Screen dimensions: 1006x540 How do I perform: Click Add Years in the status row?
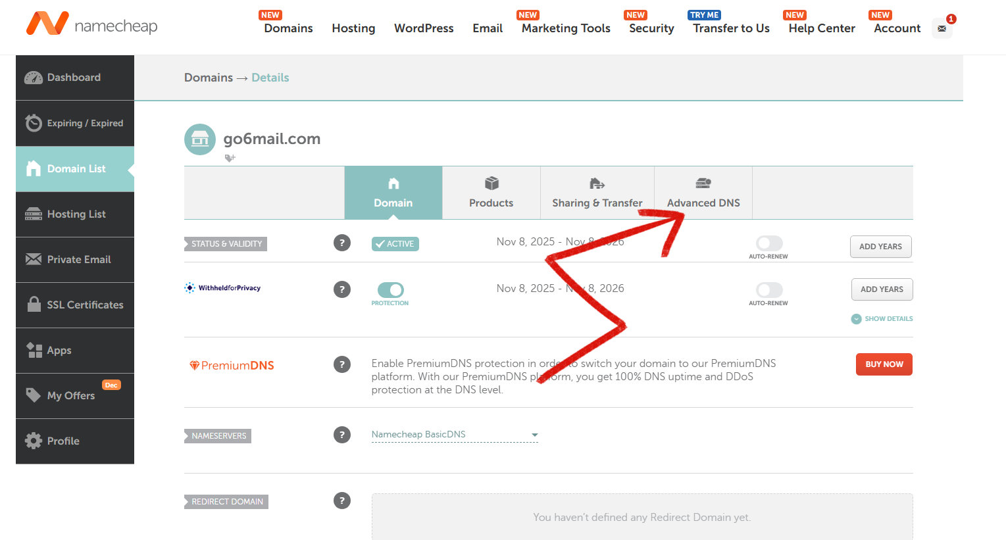click(x=880, y=247)
